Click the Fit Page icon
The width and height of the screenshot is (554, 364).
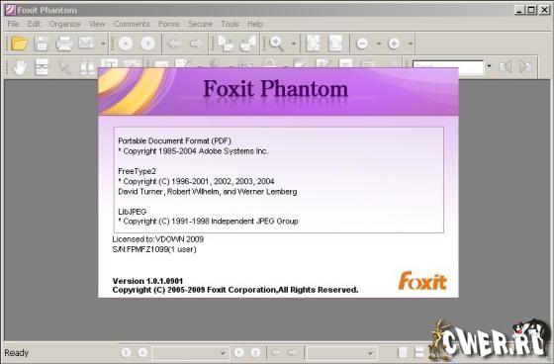[x=313, y=44]
